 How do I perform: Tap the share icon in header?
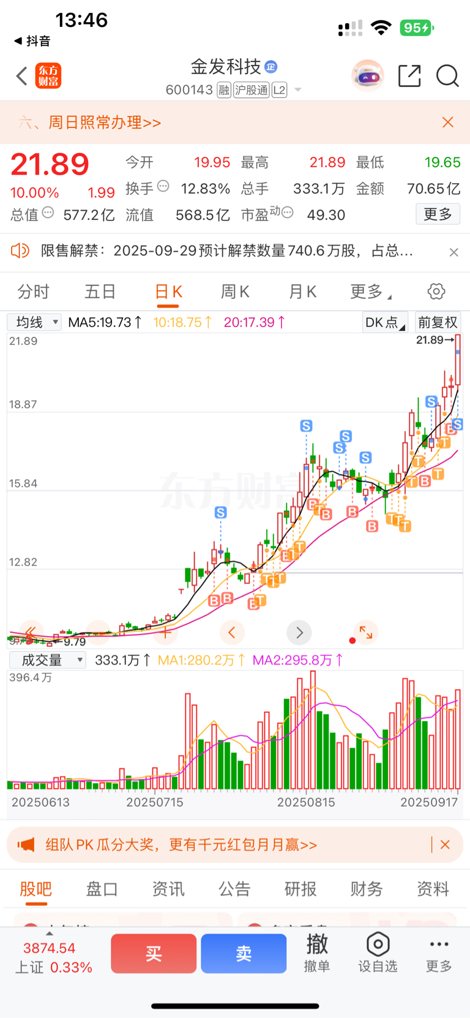coord(409,76)
